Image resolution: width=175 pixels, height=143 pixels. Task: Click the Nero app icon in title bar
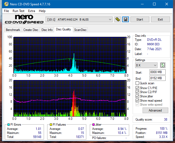tap(6, 4)
